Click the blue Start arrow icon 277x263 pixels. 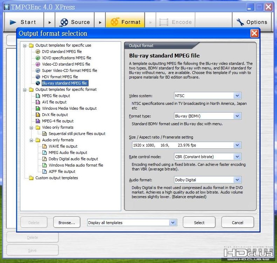pos(13,22)
